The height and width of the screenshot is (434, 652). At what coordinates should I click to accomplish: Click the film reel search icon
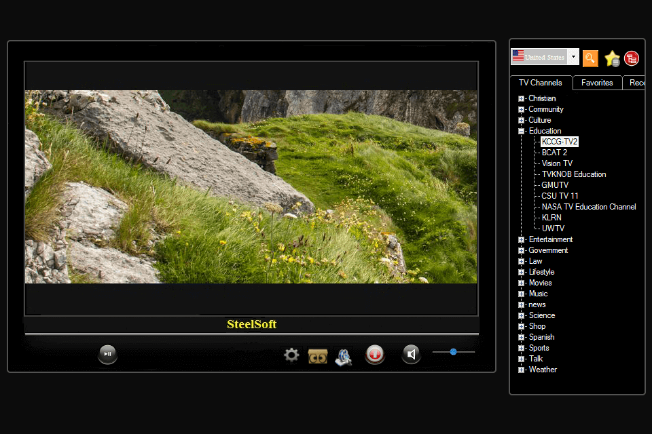(343, 355)
